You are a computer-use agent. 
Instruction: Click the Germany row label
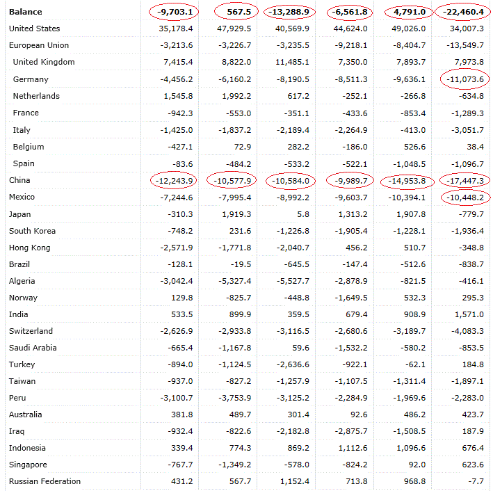(31, 79)
